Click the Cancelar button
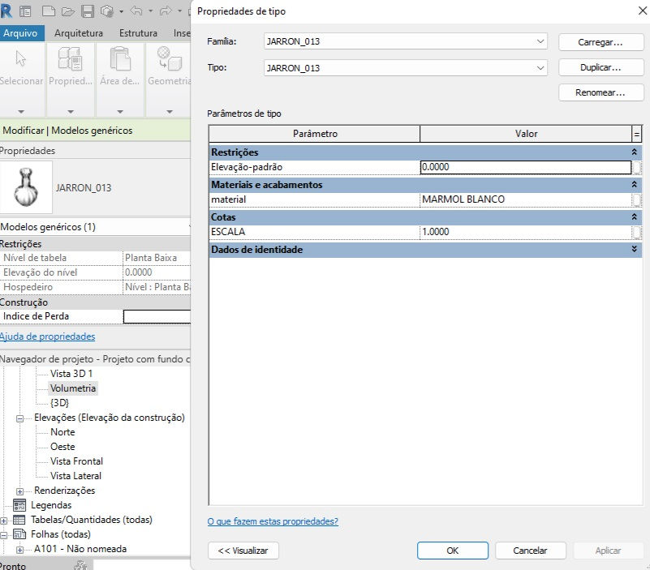 click(531, 551)
